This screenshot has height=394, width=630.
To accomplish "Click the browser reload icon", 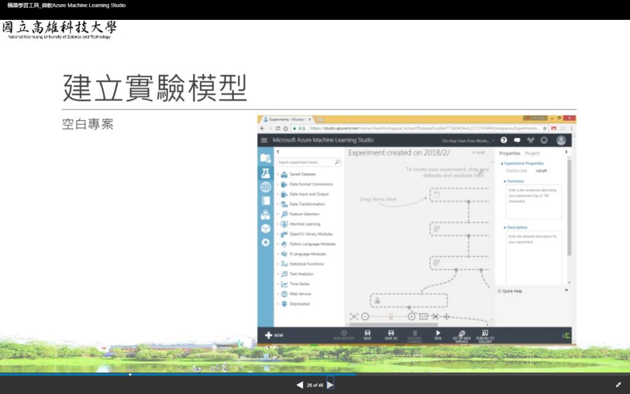I will pyautogui.click(x=278, y=128).
